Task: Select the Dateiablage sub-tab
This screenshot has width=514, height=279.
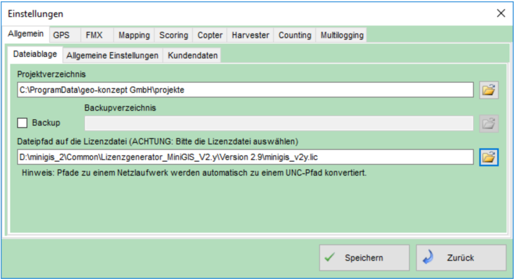Action: point(35,54)
